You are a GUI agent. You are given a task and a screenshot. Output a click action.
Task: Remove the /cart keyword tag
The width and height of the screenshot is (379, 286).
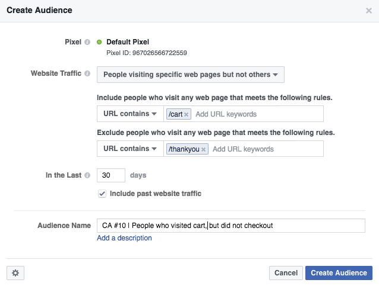coord(186,114)
